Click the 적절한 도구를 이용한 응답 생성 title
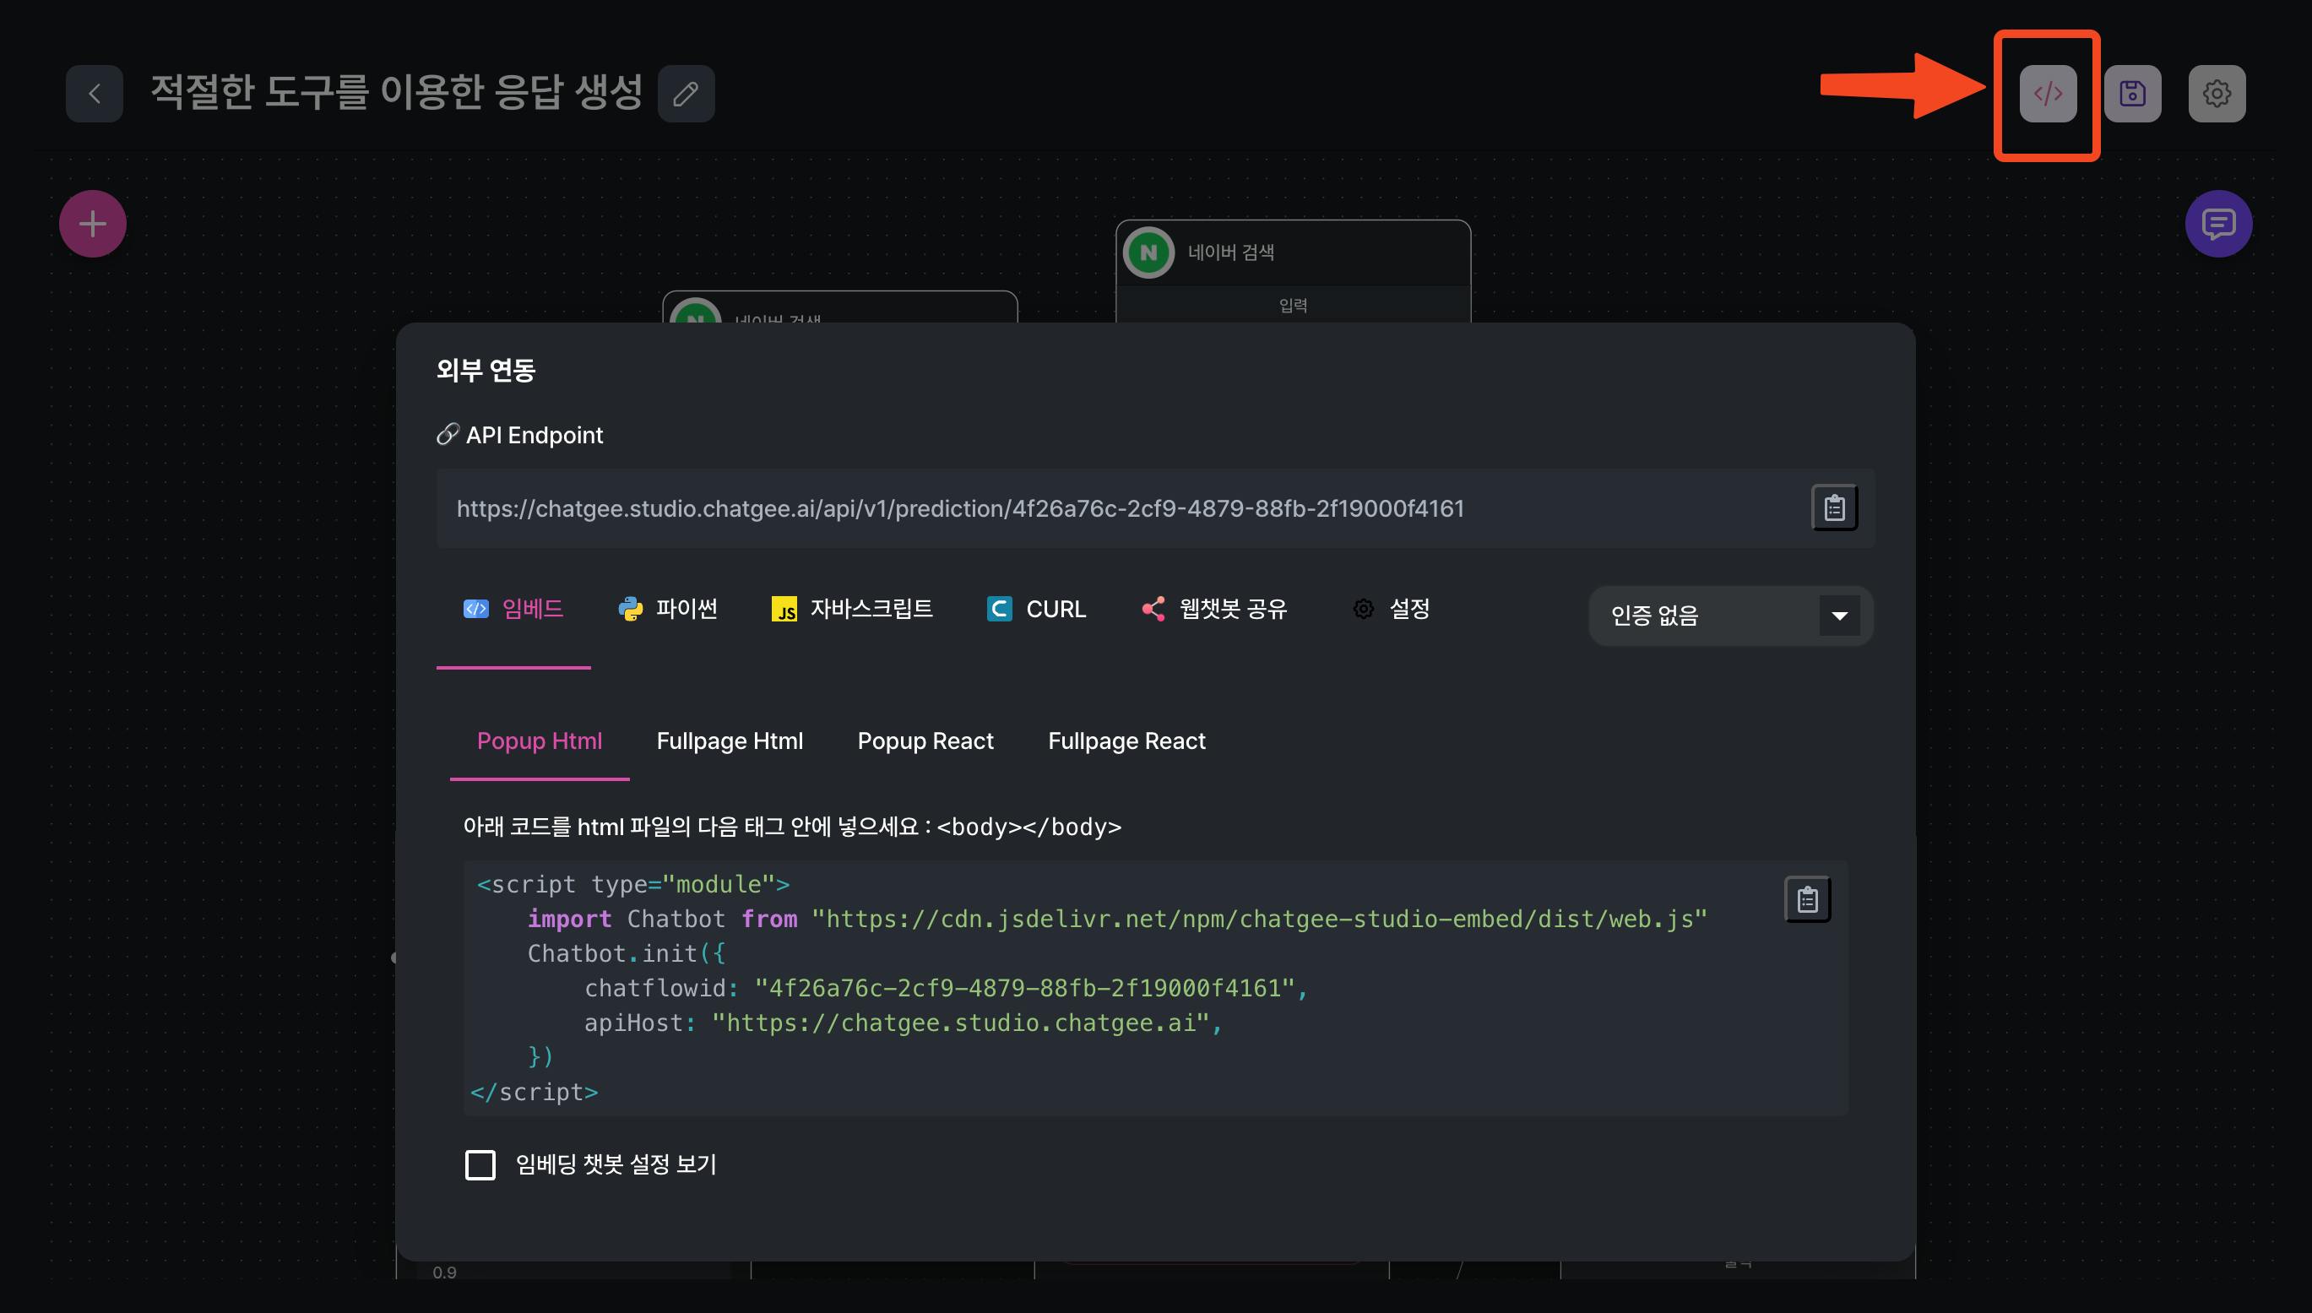 396,92
